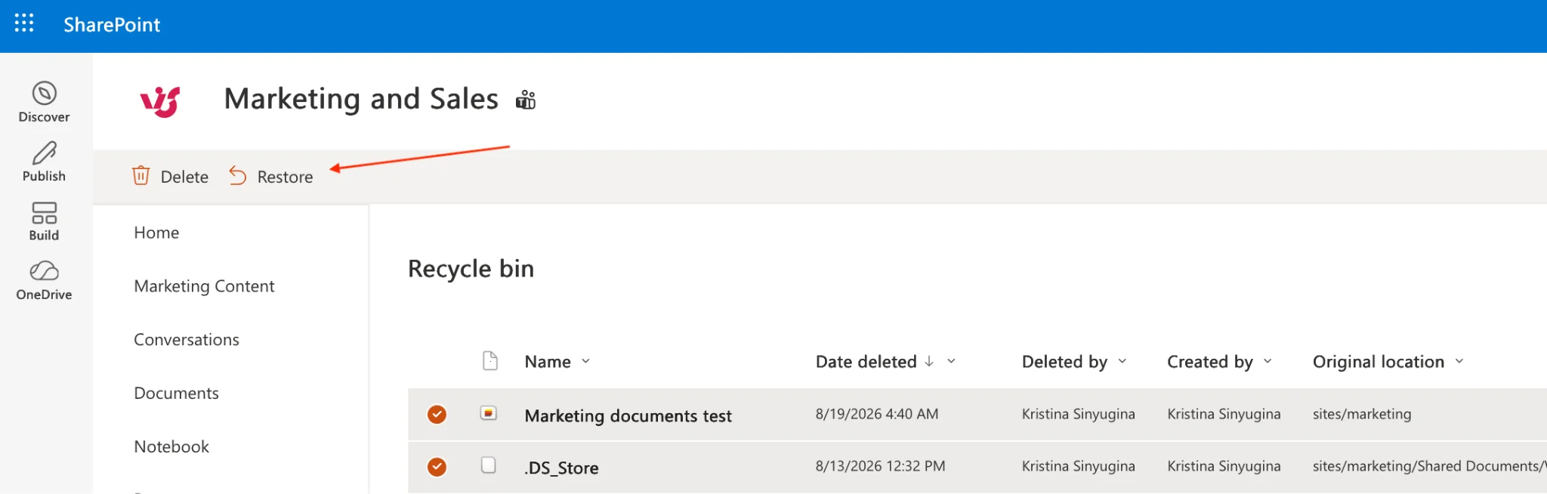Go to Home in site navigation
The width and height of the screenshot is (1547, 494).
point(156,233)
